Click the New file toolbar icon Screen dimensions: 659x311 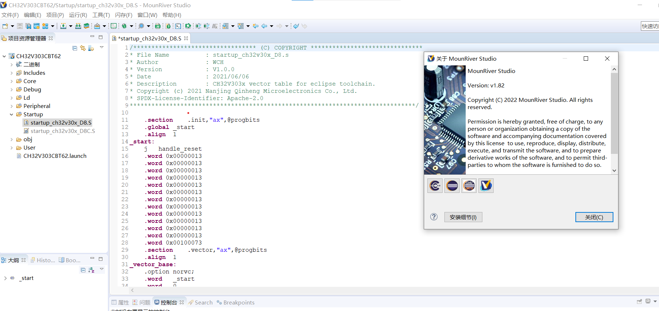pyautogui.click(x=5, y=26)
